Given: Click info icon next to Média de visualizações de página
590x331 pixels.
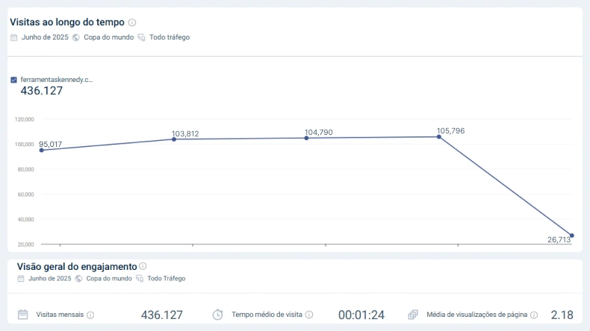Looking at the screenshot, I should (534, 315).
